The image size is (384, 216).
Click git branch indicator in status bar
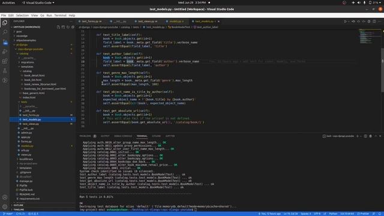coord(8,214)
